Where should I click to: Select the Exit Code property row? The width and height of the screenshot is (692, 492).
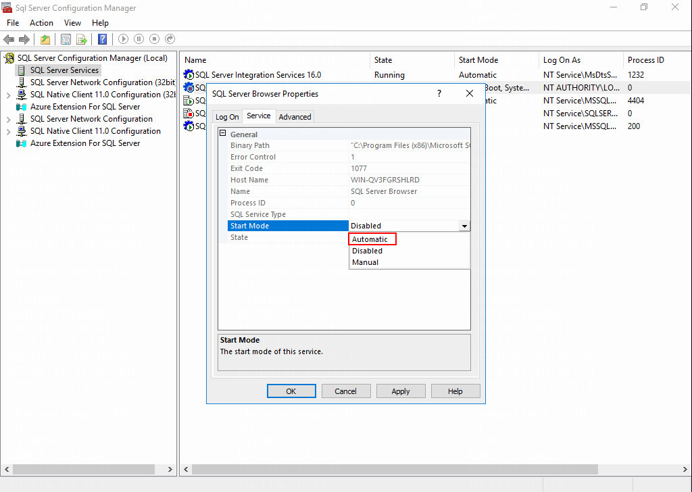tap(349, 168)
